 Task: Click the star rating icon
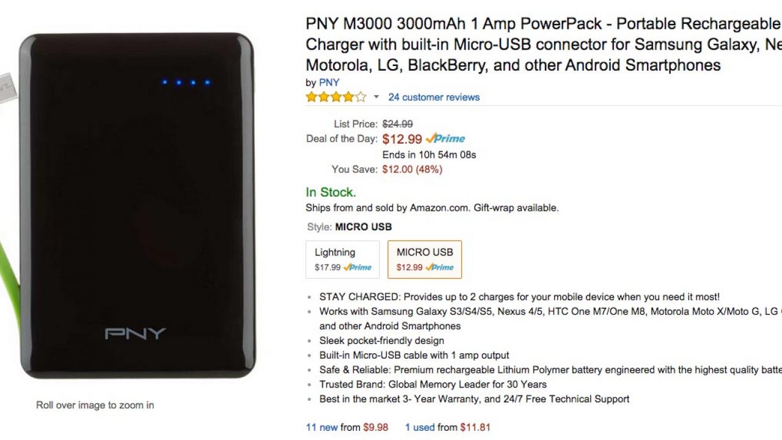coord(336,97)
